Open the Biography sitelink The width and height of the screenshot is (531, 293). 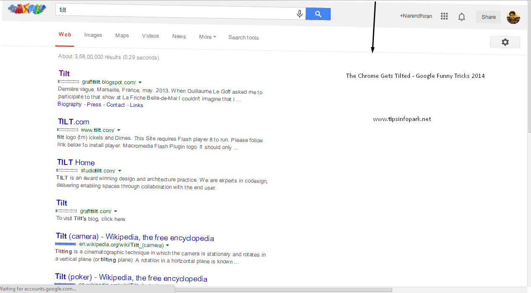click(70, 104)
